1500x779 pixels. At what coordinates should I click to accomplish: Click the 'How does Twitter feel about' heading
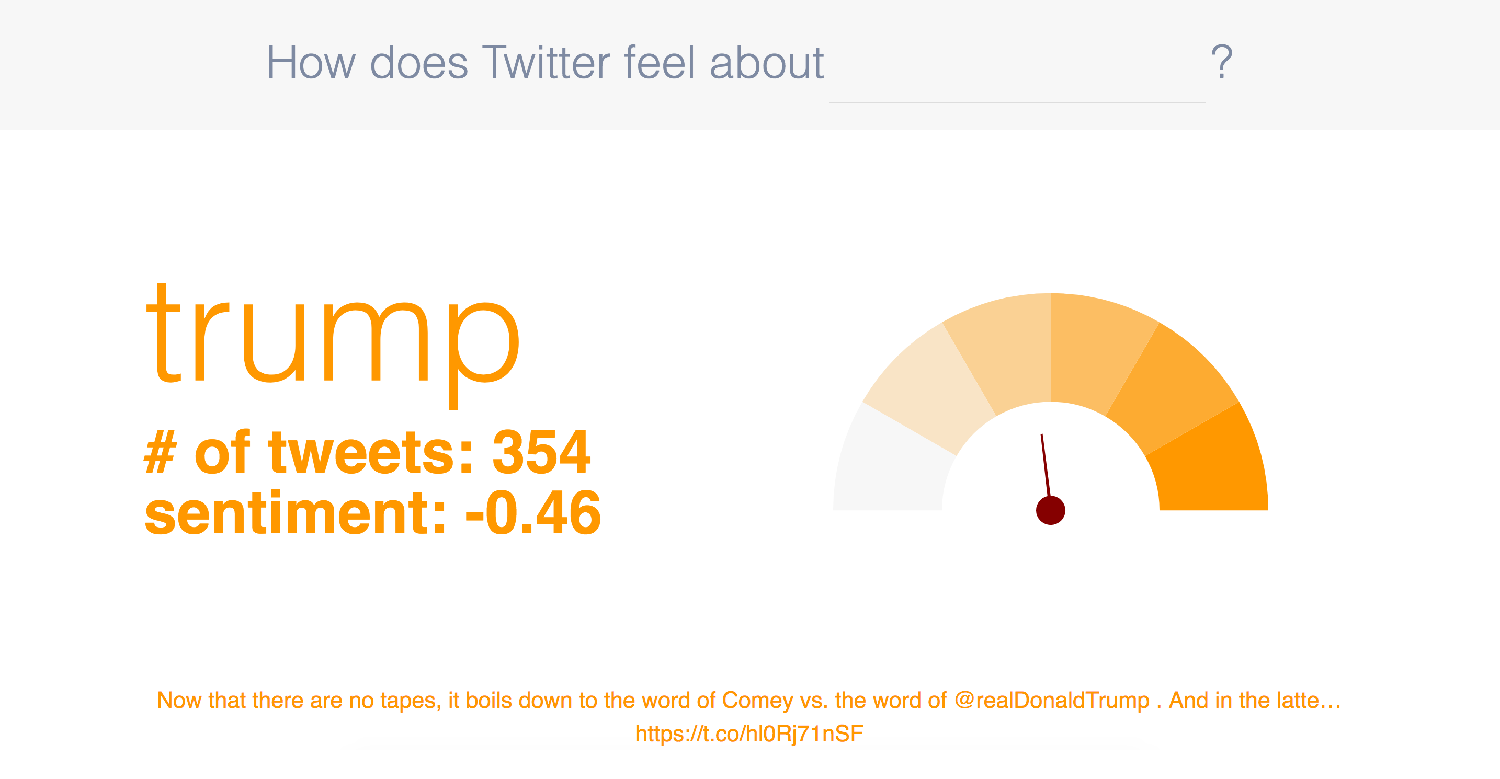coord(545,62)
